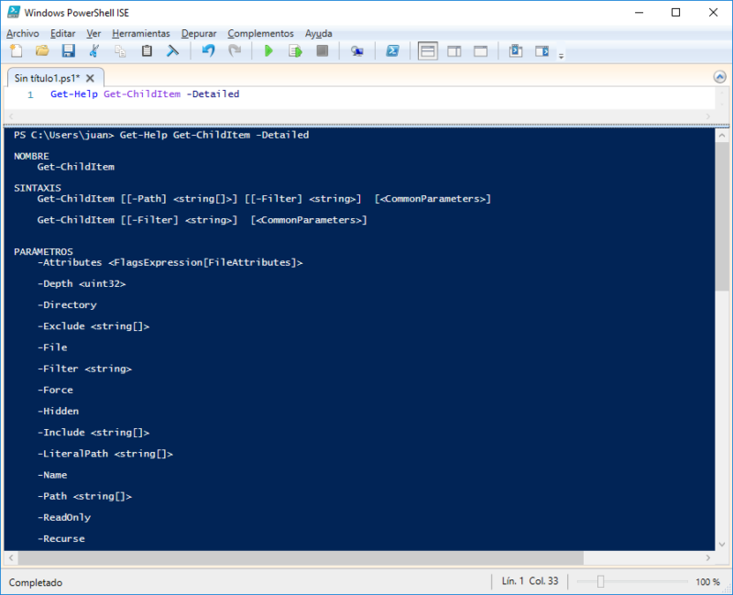Viewport: 733px width, 595px height.
Task: Click the Undo icon
Action: pos(208,50)
